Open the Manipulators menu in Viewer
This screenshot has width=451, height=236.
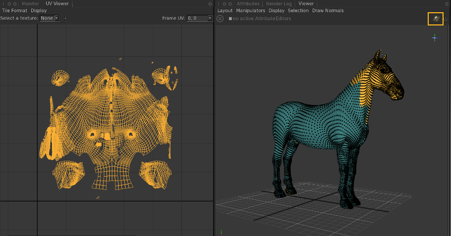point(250,11)
